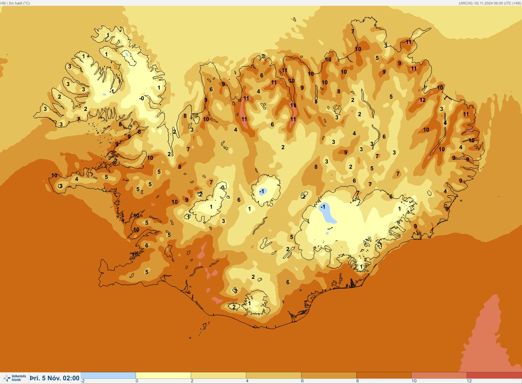Click the red legend swatch above 12
The width and height of the screenshot is (522, 384).
(494, 375)
